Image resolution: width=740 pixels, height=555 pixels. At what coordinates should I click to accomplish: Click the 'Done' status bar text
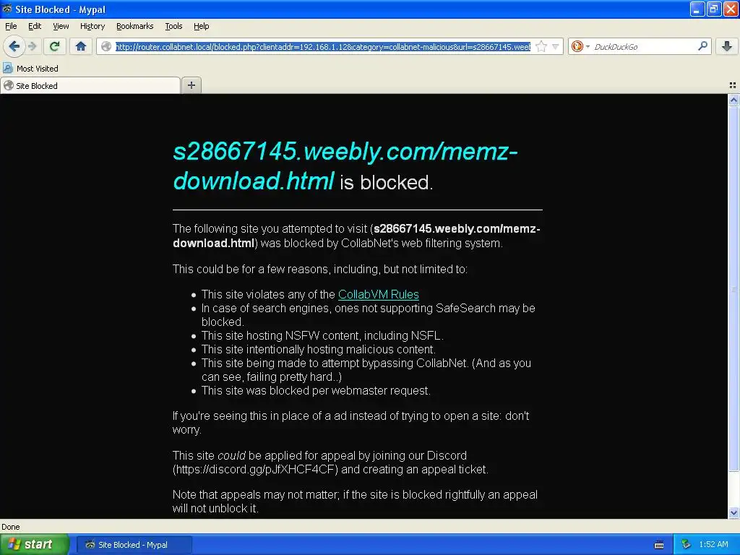click(x=10, y=527)
